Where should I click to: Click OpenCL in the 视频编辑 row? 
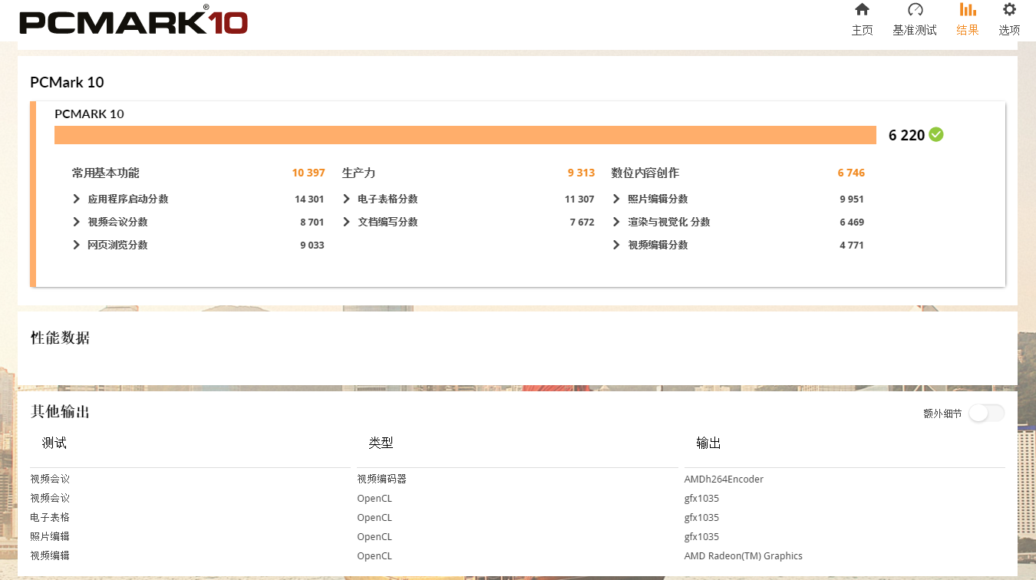click(374, 555)
